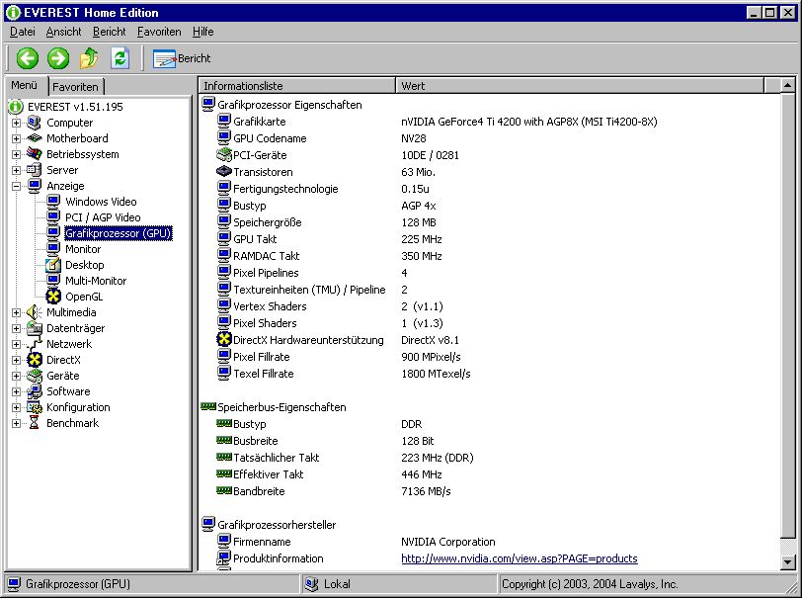Expand the Netzwerk tree node
Screen dimensions: 802x599
click(17, 345)
